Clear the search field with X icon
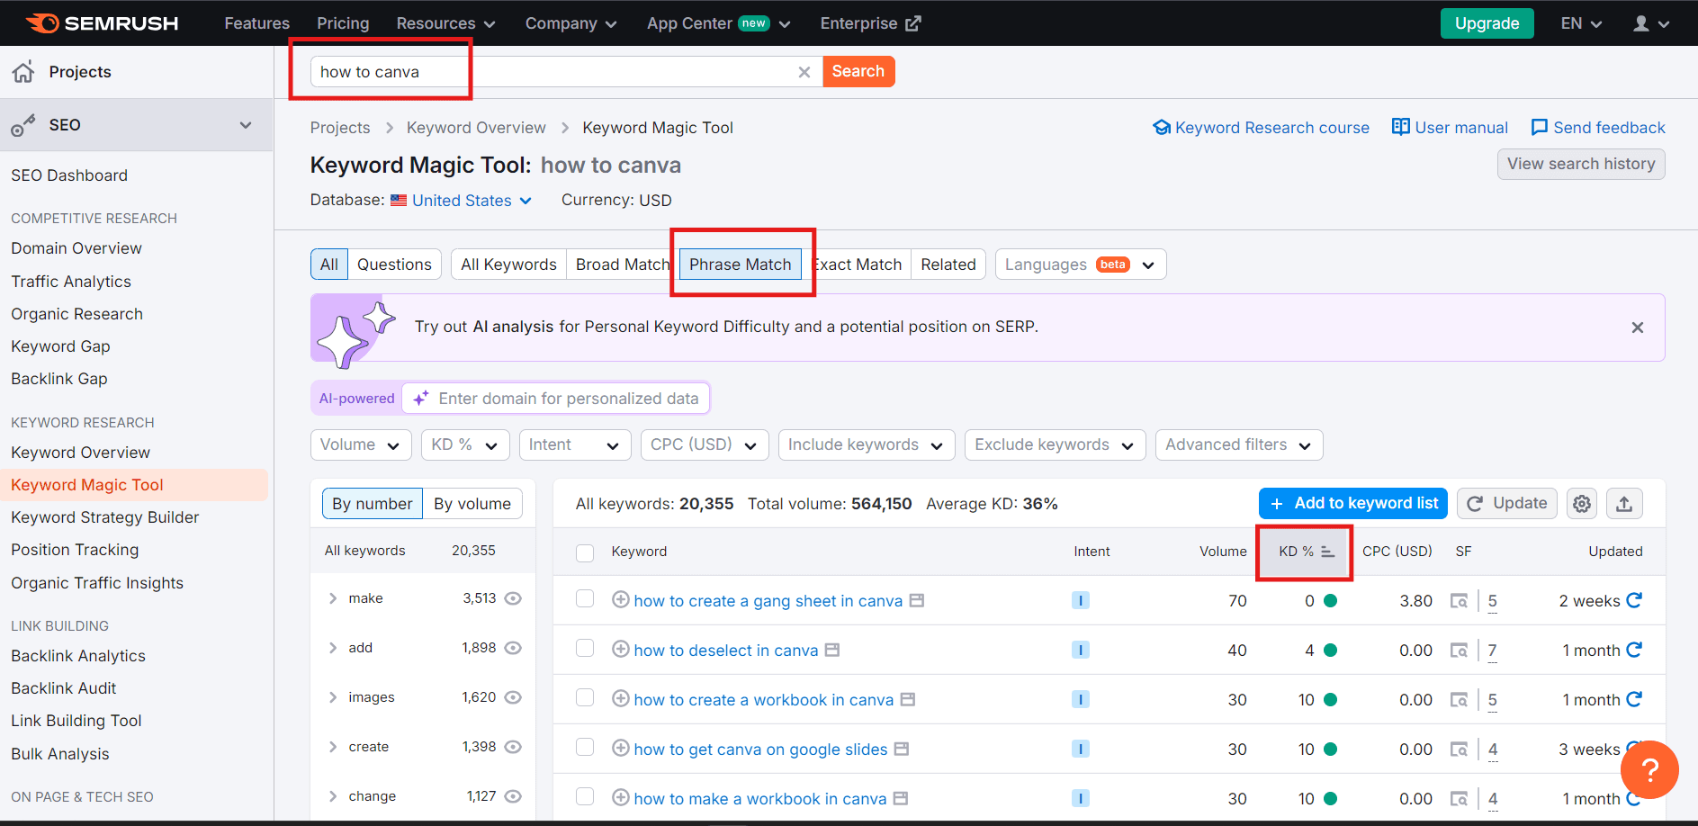The image size is (1698, 826). coord(804,72)
